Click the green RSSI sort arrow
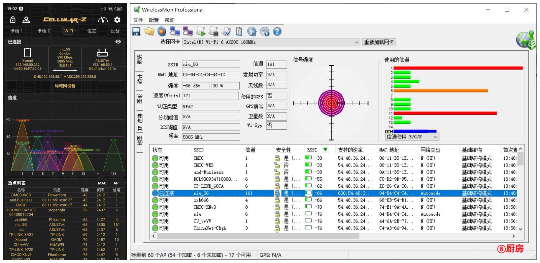540x263 pixels. (325, 150)
